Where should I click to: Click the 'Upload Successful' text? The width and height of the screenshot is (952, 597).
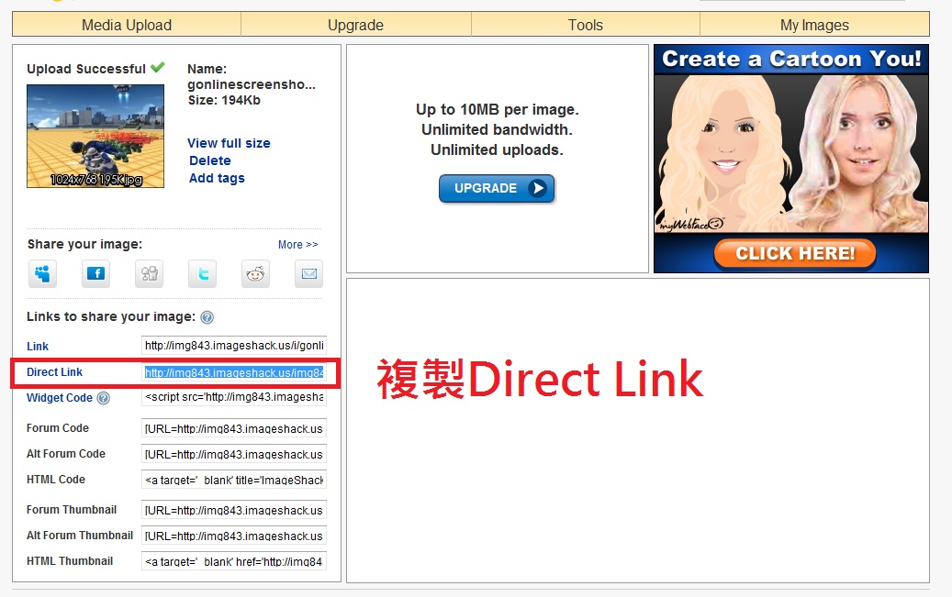(x=86, y=69)
